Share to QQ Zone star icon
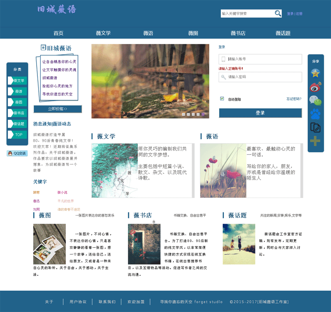 click(315, 74)
